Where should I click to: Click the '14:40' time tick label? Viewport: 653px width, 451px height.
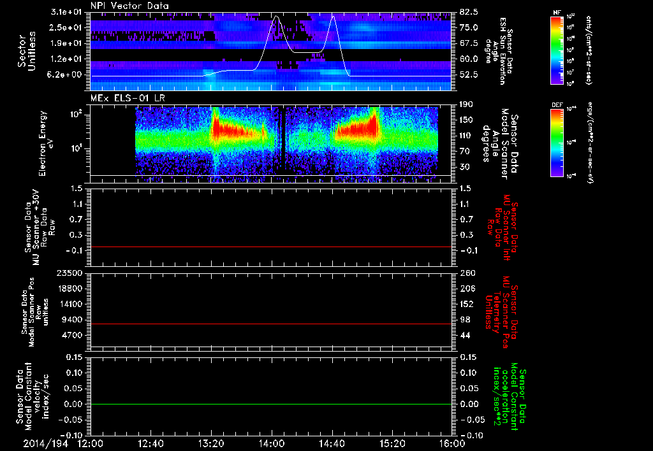click(332, 443)
